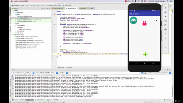Tap the phone's on-screen recents button
Image resolution: width=183 pixels, height=103 pixels.
(x=153, y=63)
